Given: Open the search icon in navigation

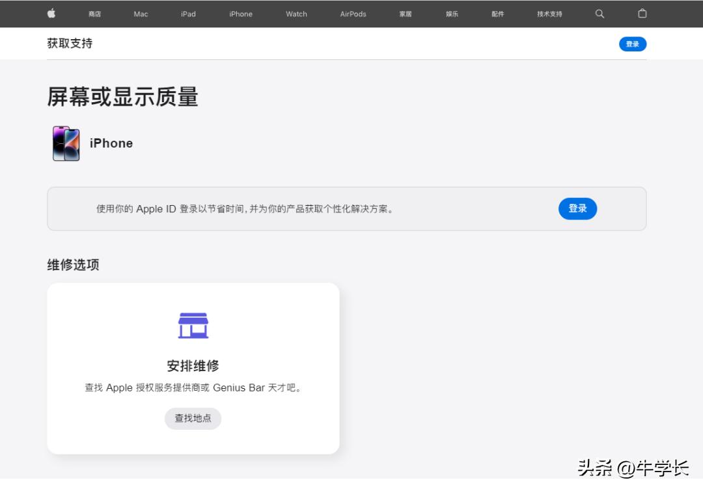Looking at the screenshot, I should pyautogui.click(x=599, y=13).
